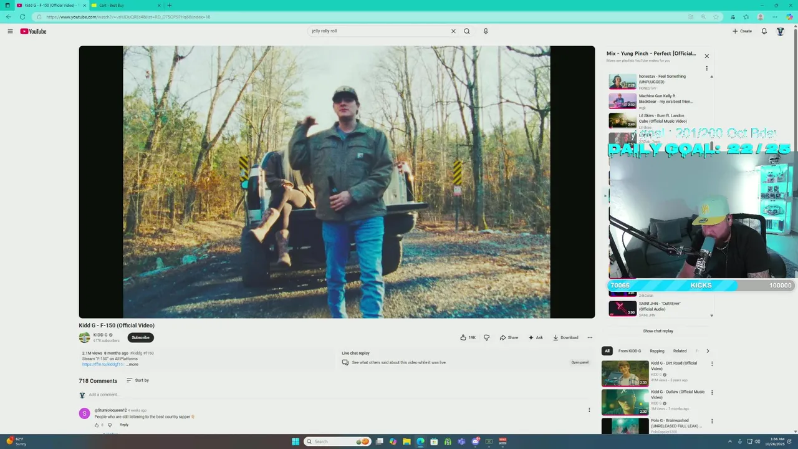
Task: Open the YouTube account avatar menu
Action: pyautogui.click(x=780, y=31)
